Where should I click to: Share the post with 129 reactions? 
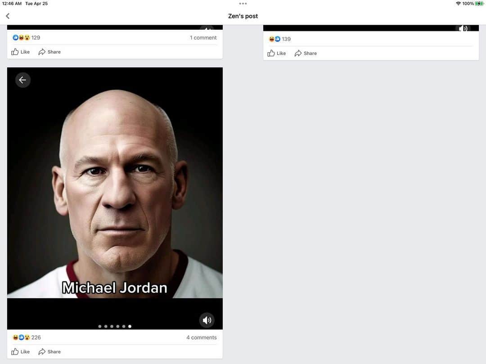[49, 52]
